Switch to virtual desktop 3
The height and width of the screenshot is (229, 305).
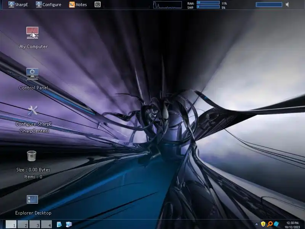pyautogui.click(x=35, y=224)
